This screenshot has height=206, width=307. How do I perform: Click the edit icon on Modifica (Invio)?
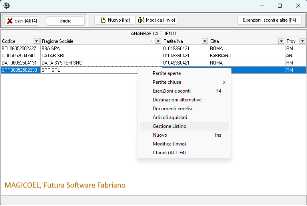[141, 20]
